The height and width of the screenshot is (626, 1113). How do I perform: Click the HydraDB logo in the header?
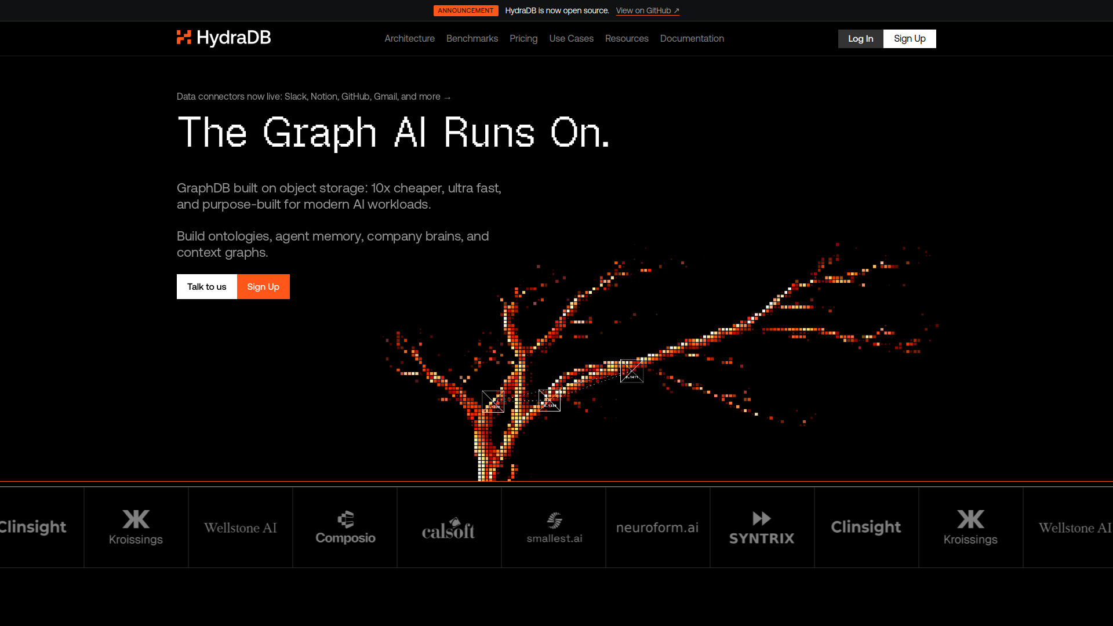click(x=224, y=38)
